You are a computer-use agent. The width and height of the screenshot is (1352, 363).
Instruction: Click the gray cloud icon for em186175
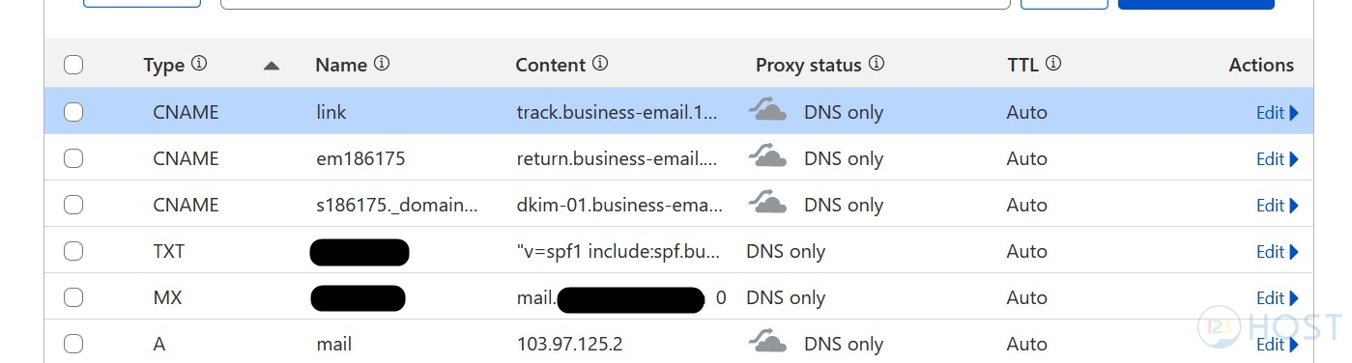click(x=767, y=157)
